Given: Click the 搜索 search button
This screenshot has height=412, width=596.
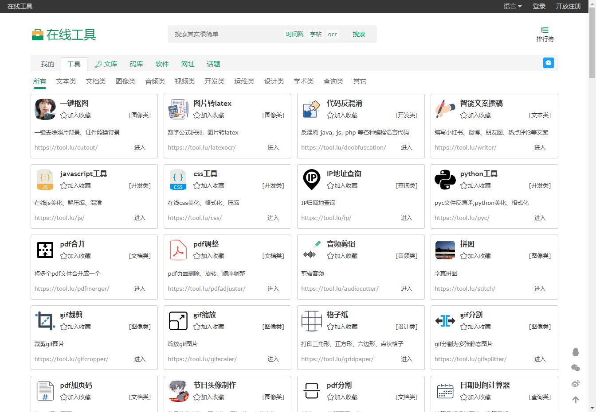Looking at the screenshot, I should tap(359, 34).
